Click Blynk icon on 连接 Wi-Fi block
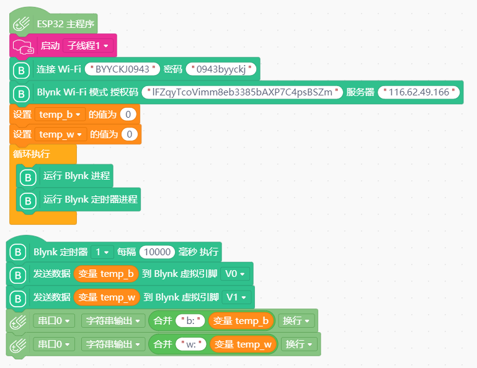 (21, 71)
